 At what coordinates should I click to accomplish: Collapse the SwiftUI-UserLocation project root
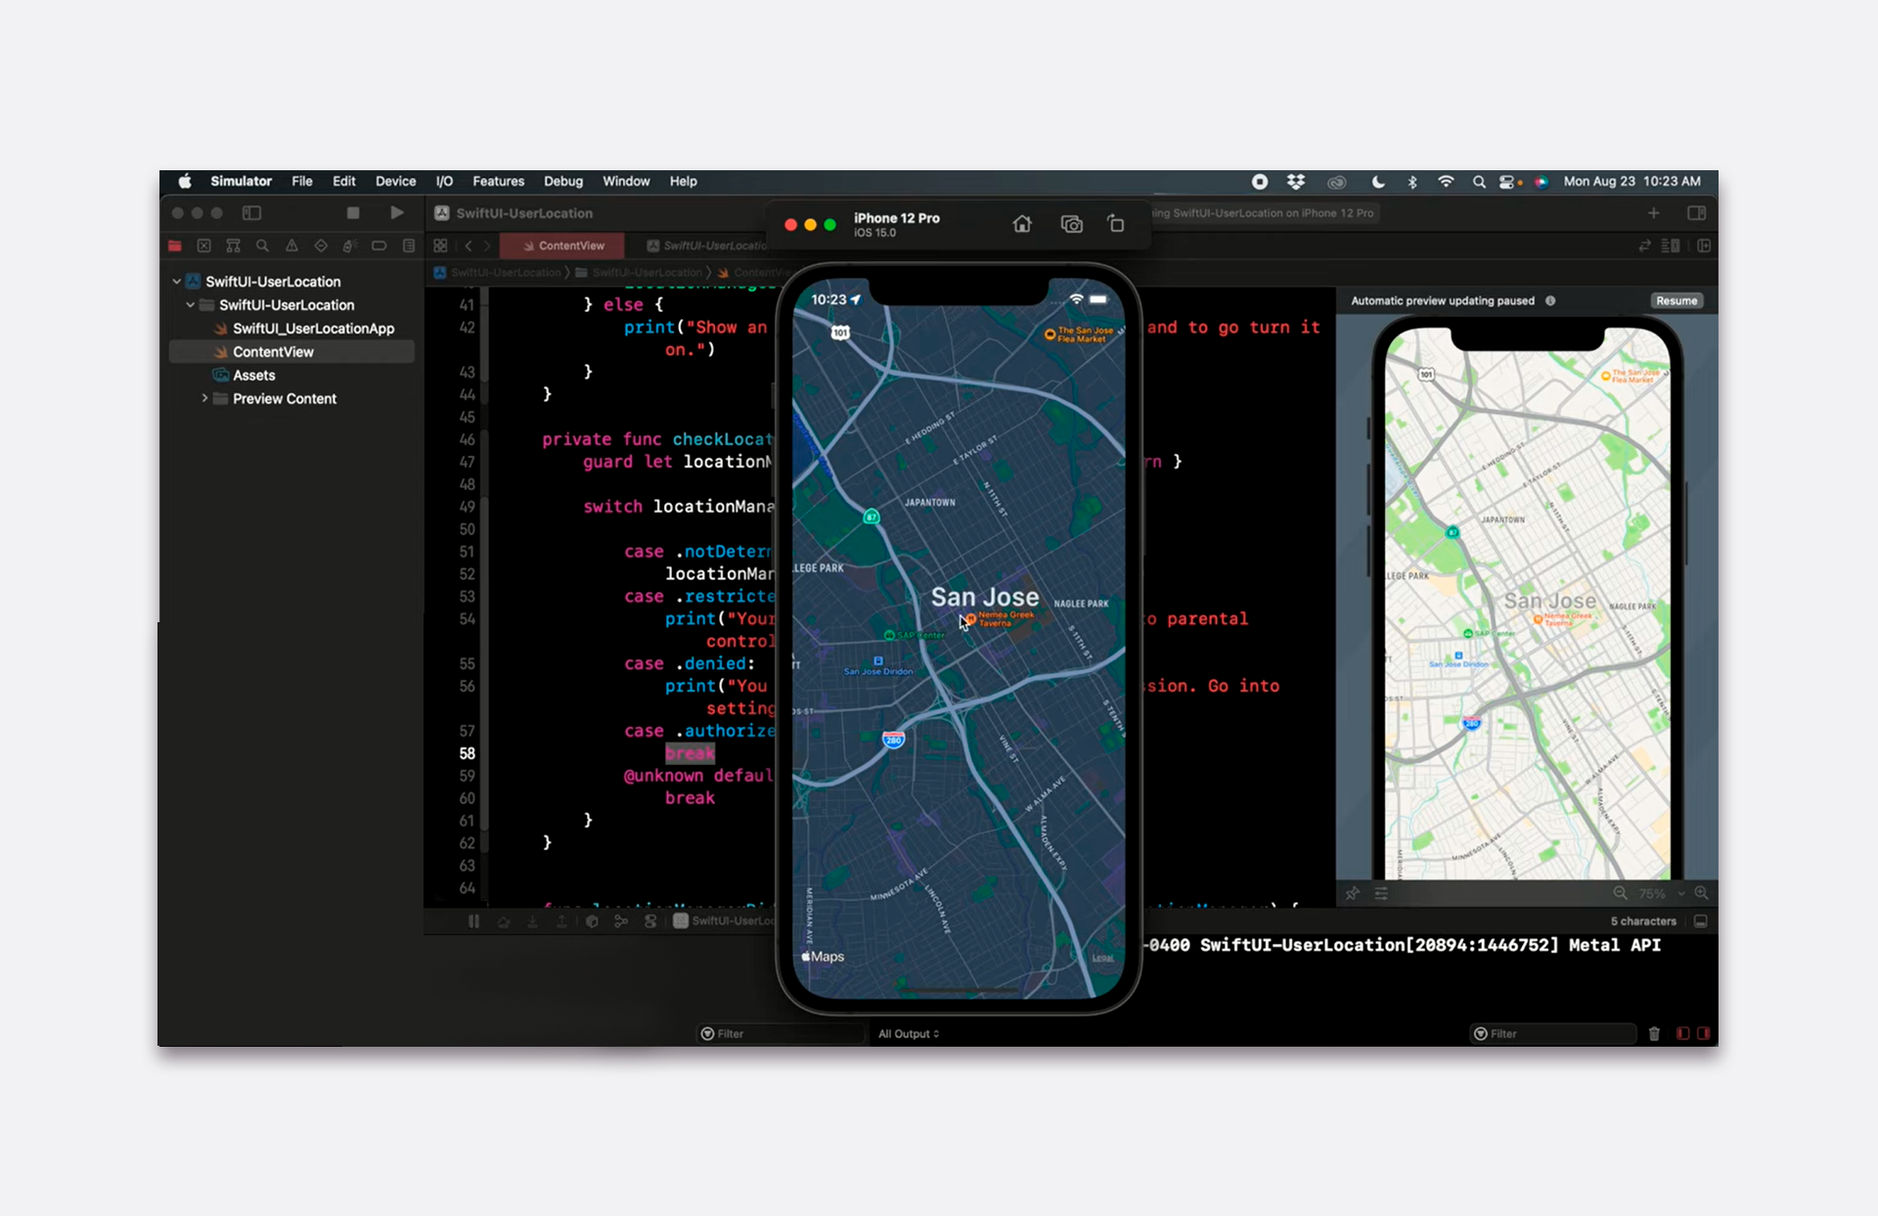pos(177,282)
